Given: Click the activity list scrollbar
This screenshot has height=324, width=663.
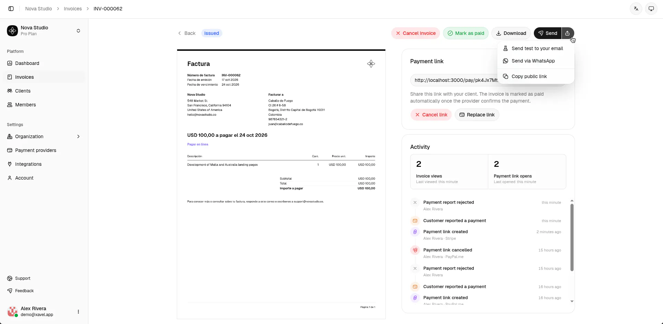Looking at the screenshot, I should point(572,237).
